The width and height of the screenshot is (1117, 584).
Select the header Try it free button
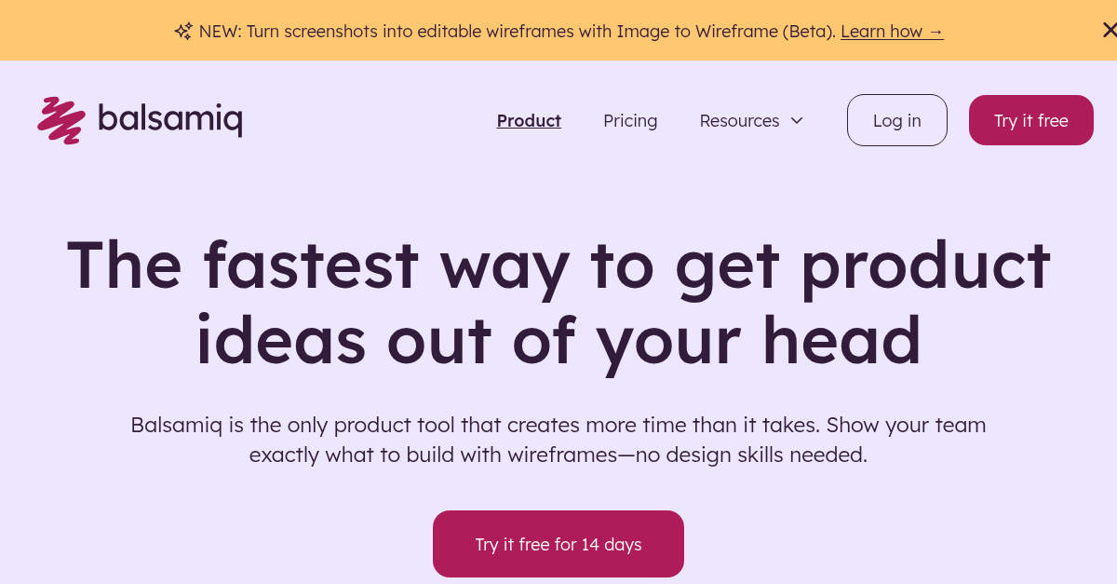pos(1031,120)
